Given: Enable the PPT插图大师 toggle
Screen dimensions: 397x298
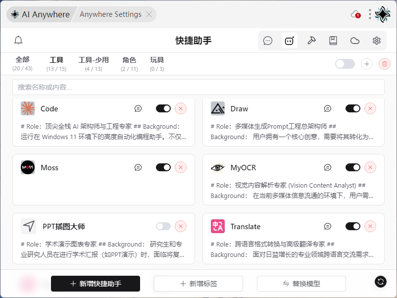Looking at the screenshot, I should click(x=163, y=226).
